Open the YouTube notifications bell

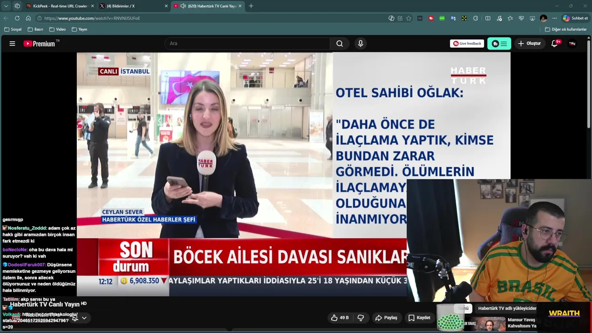[x=555, y=43]
